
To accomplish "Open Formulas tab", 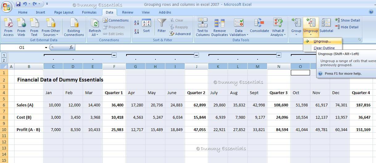I will pyautogui.click(x=89, y=12).
